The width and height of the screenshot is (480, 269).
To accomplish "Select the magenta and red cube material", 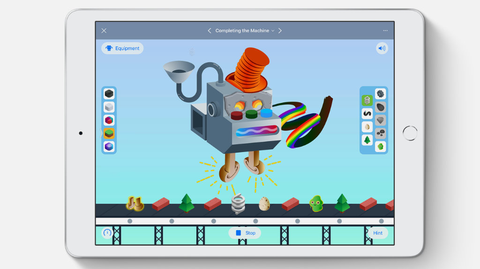I will point(109,120).
